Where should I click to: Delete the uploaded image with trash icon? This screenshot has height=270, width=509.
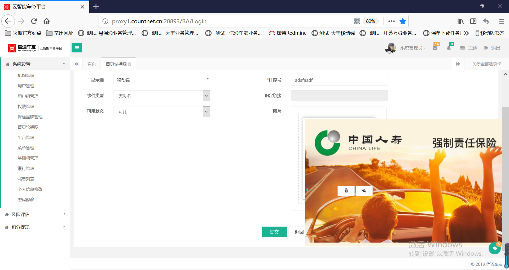(346, 191)
